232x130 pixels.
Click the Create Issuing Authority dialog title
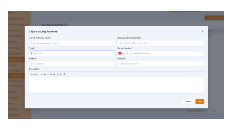[43, 32]
